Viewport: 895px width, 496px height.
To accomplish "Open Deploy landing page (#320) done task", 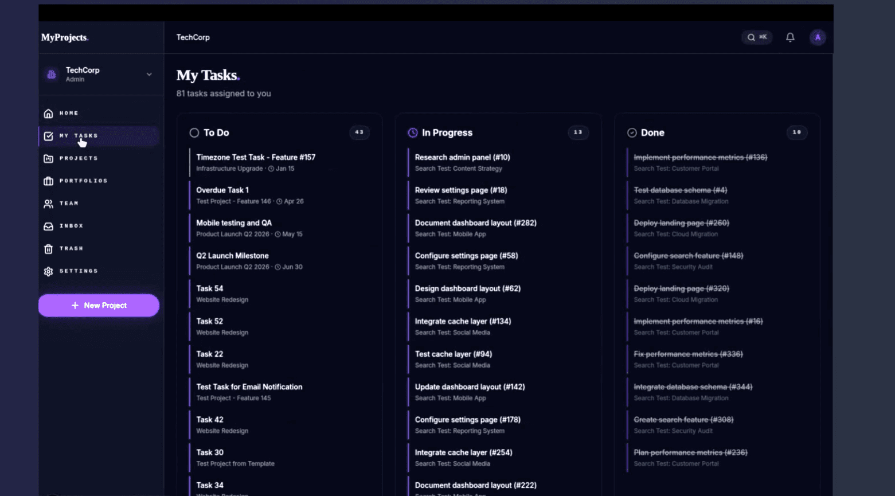I will [717, 294].
